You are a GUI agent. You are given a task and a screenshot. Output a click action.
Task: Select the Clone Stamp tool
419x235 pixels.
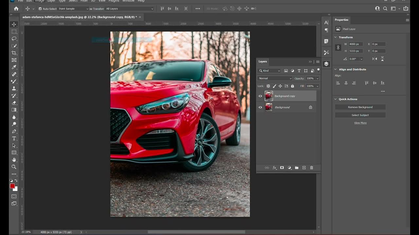point(14,88)
